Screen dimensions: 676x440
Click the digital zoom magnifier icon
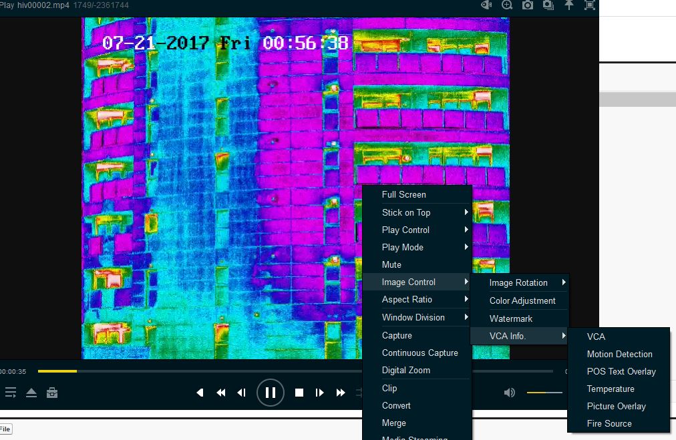[x=507, y=5]
